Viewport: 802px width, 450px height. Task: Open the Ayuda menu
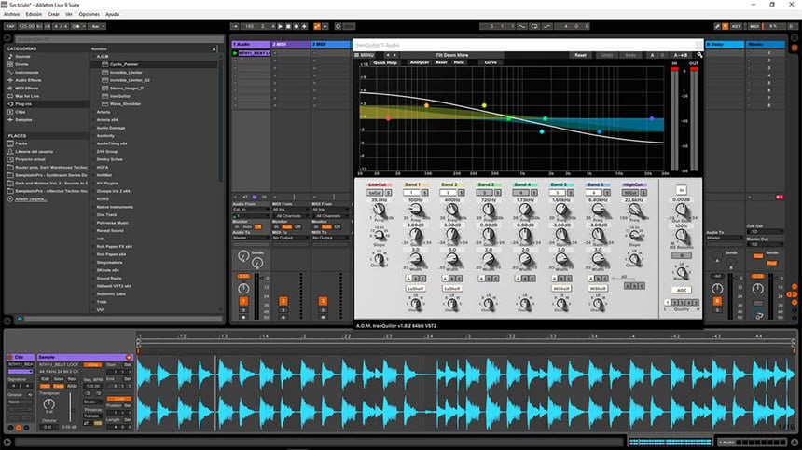point(112,14)
